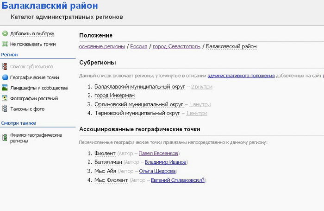Click the icon beside Не показывать точки

[x=5, y=44]
